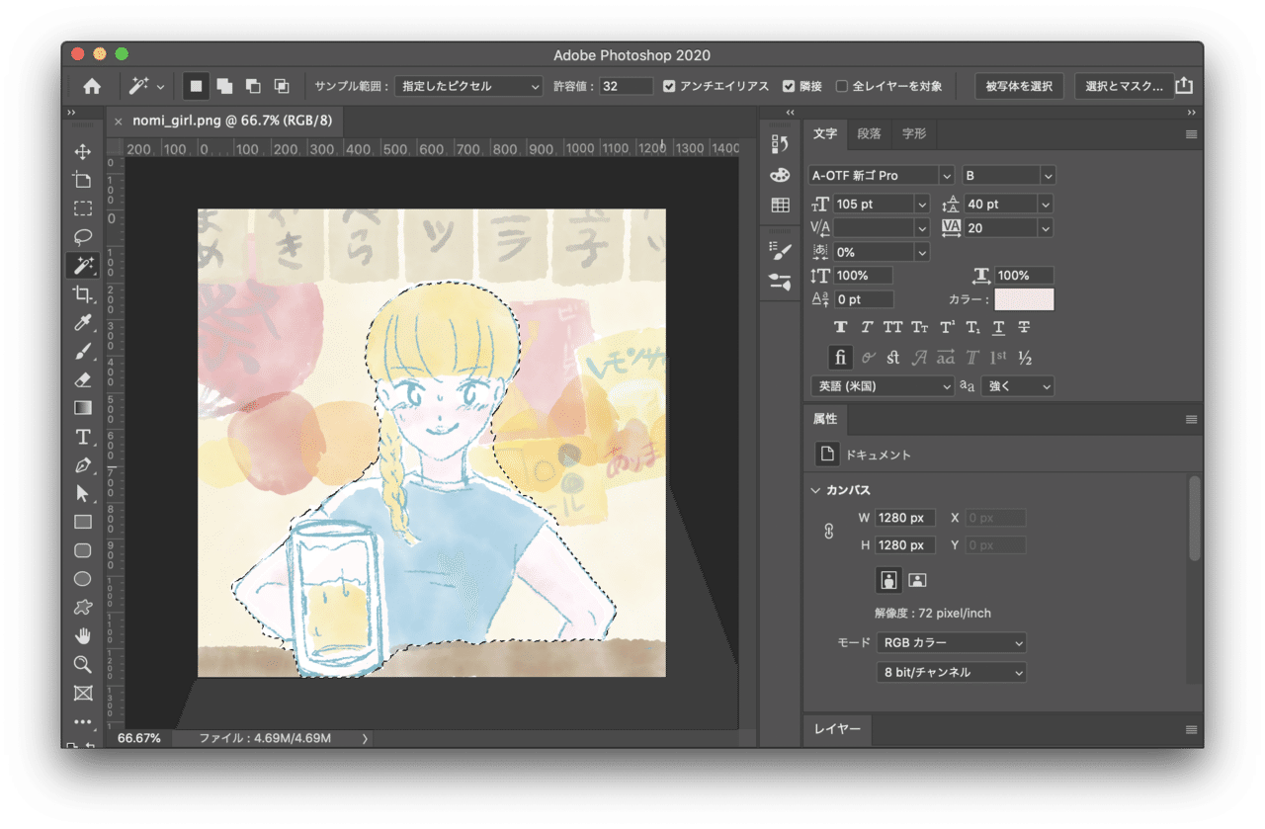Click the Home icon in options bar
This screenshot has height=829, width=1265.
92,86
